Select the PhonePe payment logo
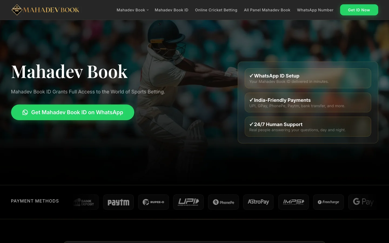Viewport: 389px width, 243px height. pyautogui.click(x=223, y=202)
